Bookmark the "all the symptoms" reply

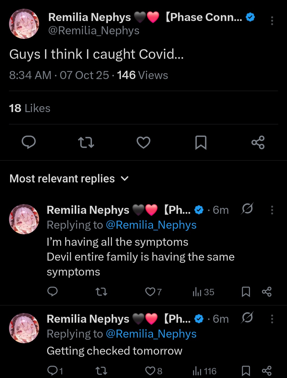[x=246, y=292]
